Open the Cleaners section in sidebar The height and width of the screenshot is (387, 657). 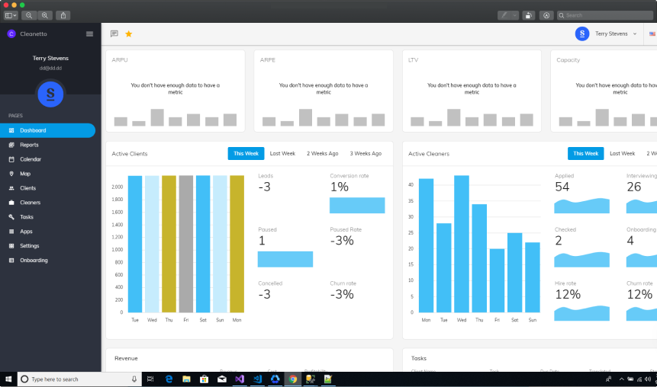tap(30, 203)
